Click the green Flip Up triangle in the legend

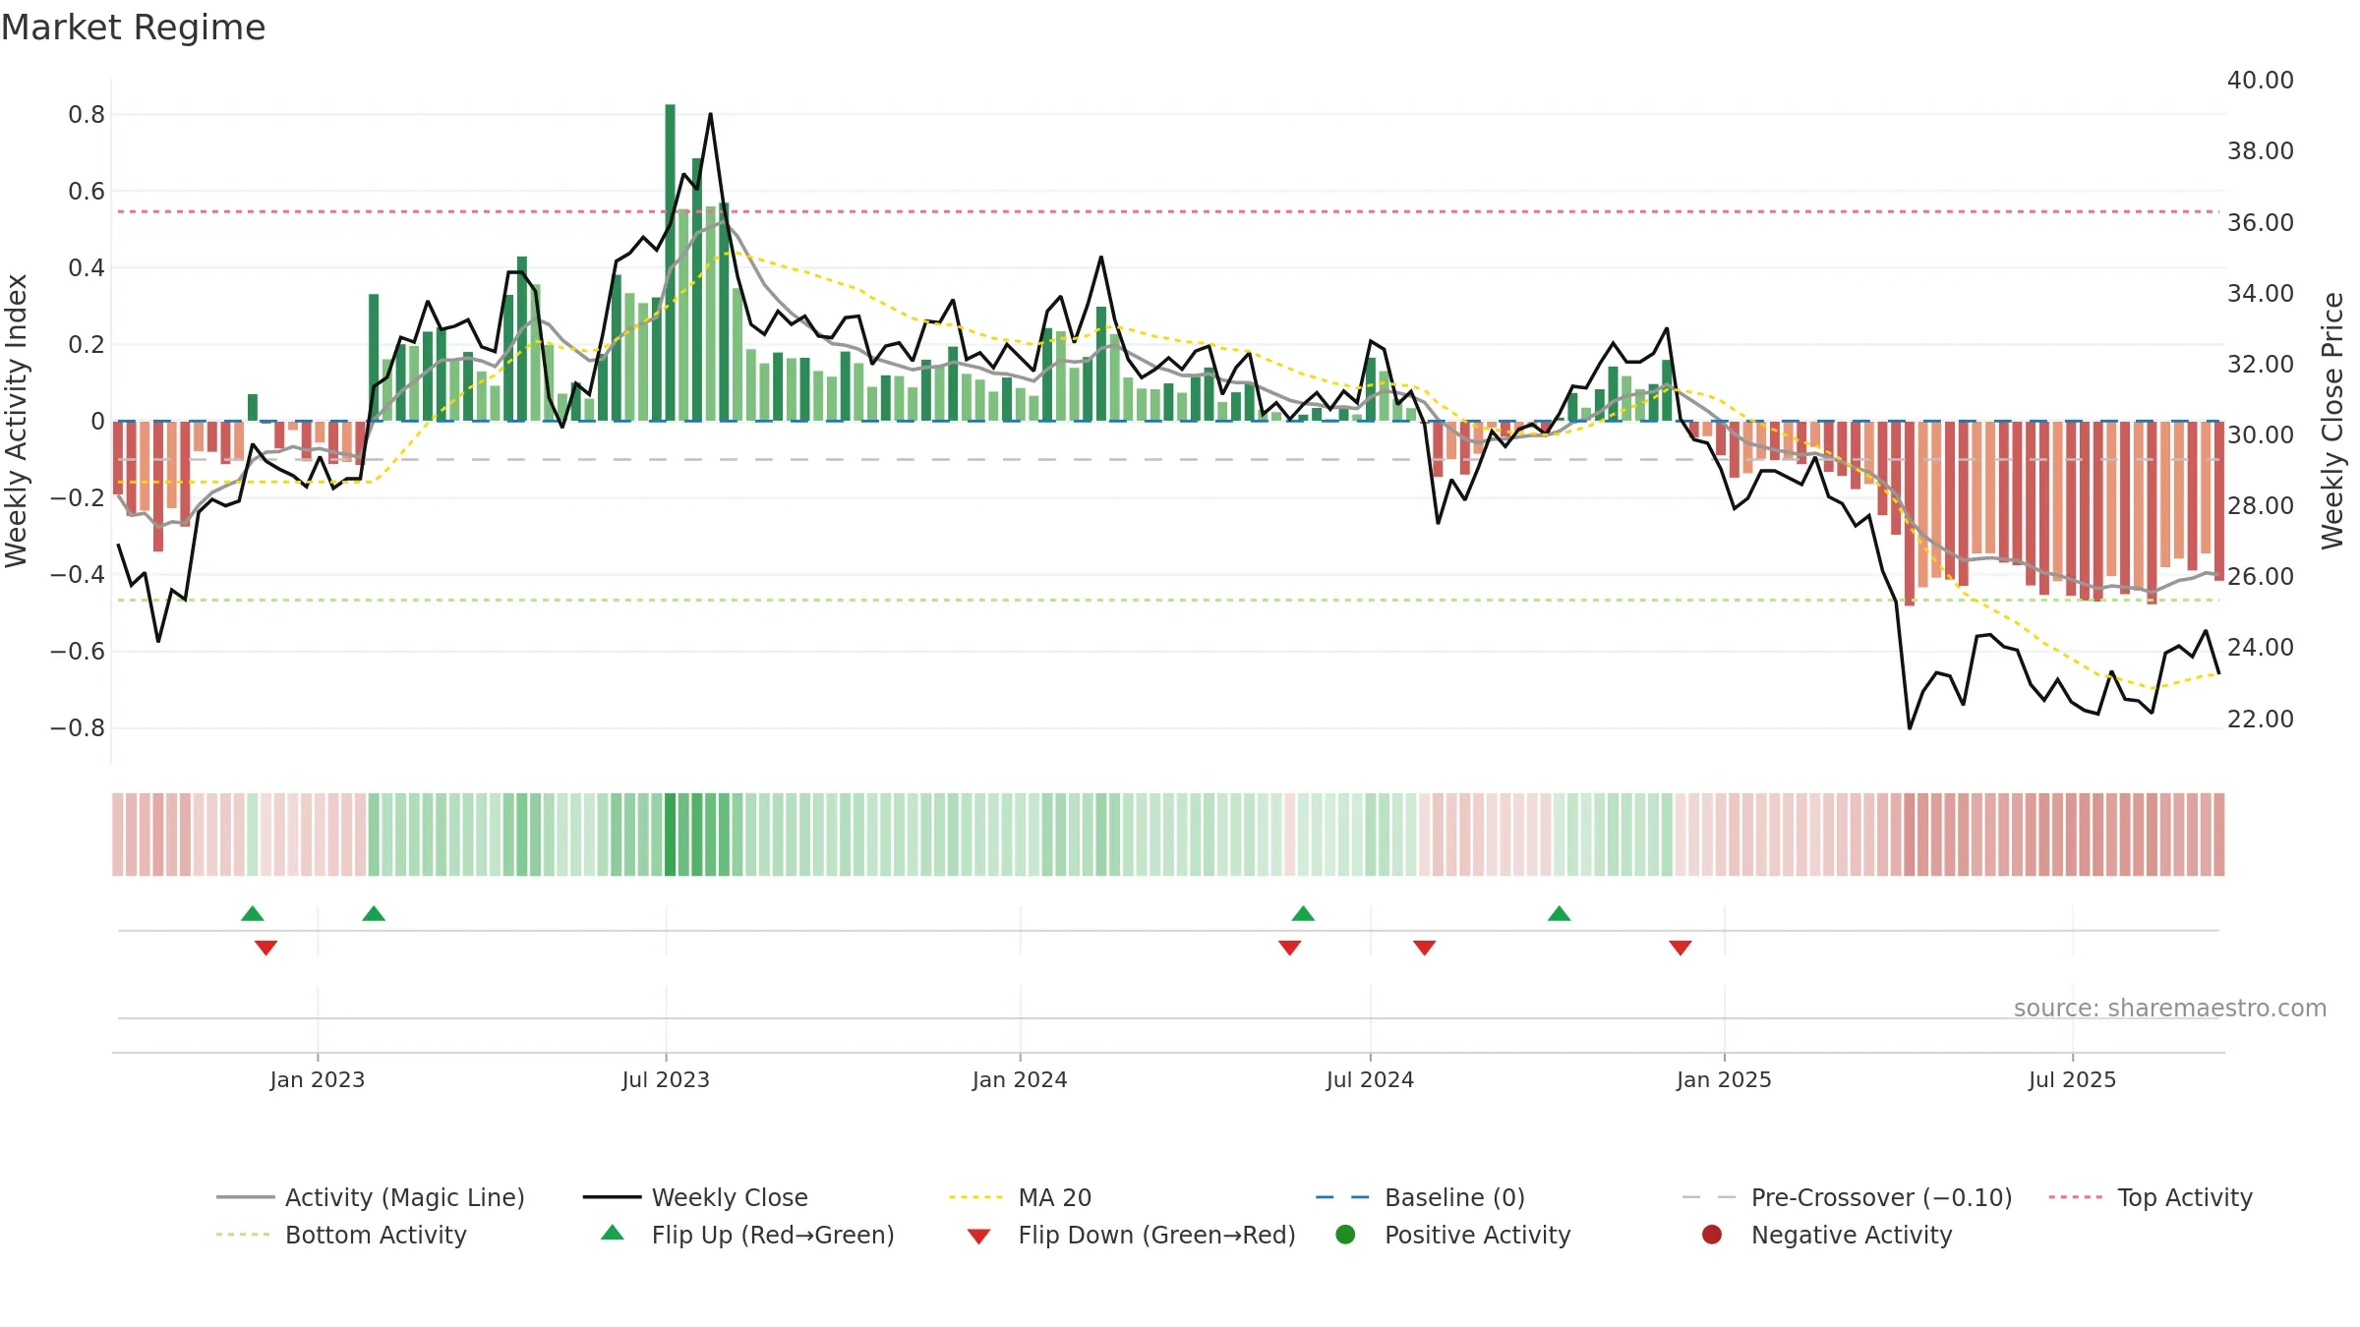pos(613,1233)
